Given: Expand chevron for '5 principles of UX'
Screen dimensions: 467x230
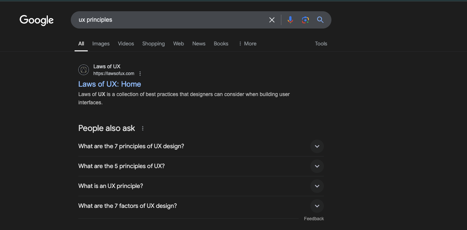Looking at the screenshot, I should (x=317, y=166).
